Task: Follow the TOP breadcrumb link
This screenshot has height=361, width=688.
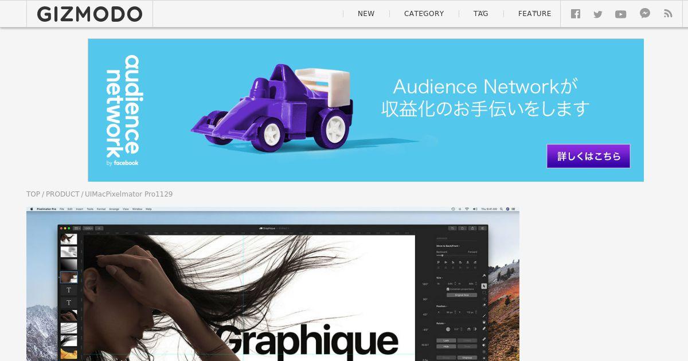Action: 33,194
